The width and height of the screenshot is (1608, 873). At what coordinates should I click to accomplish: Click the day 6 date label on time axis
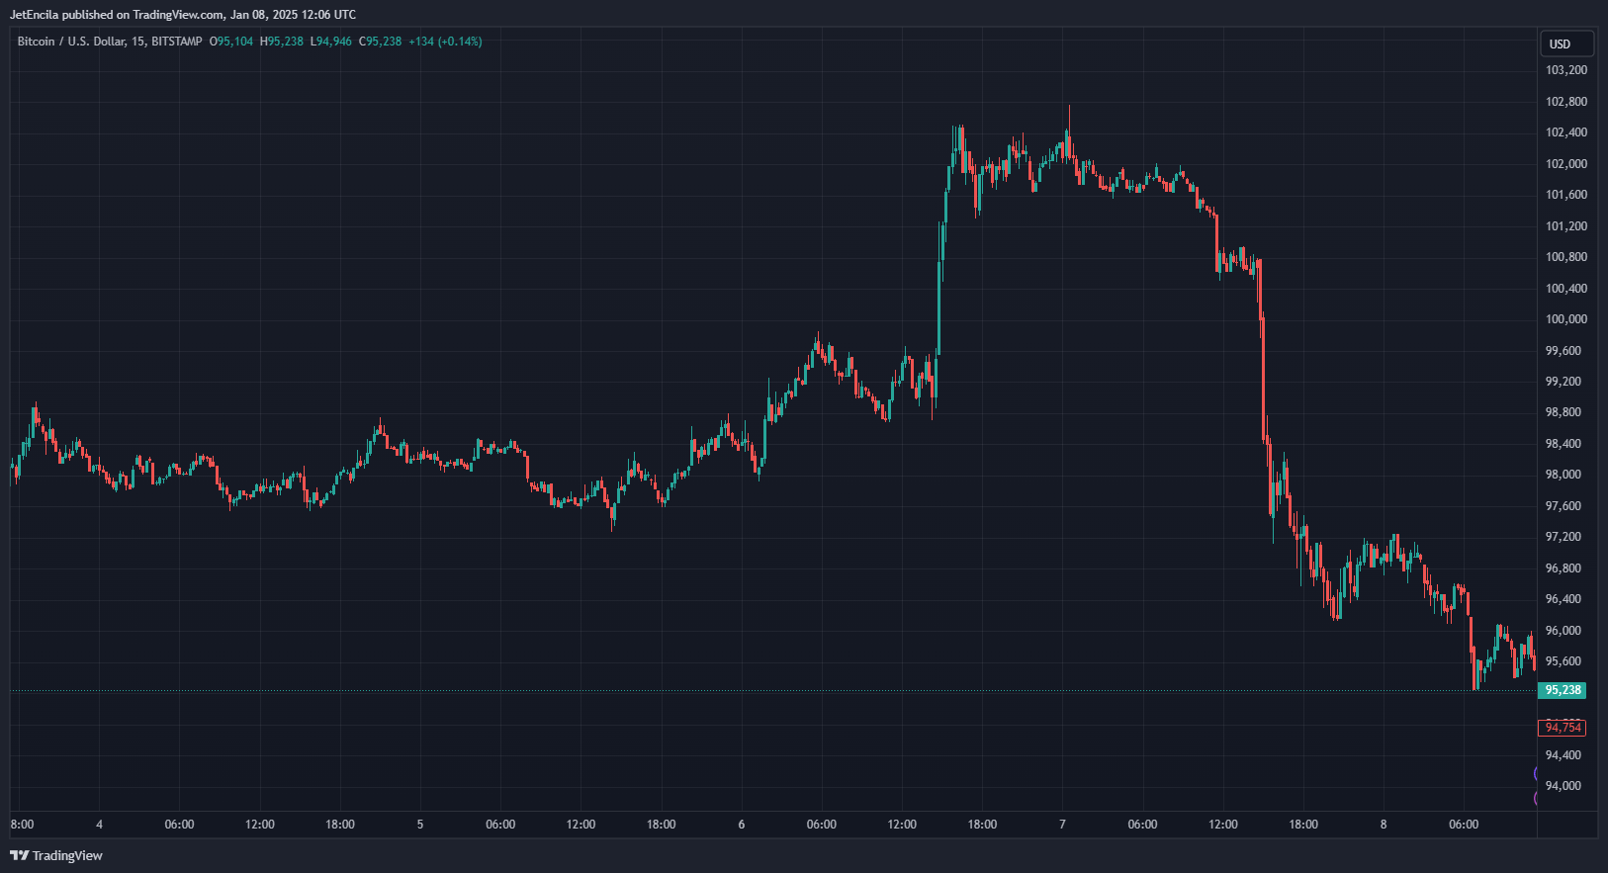[742, 825]
